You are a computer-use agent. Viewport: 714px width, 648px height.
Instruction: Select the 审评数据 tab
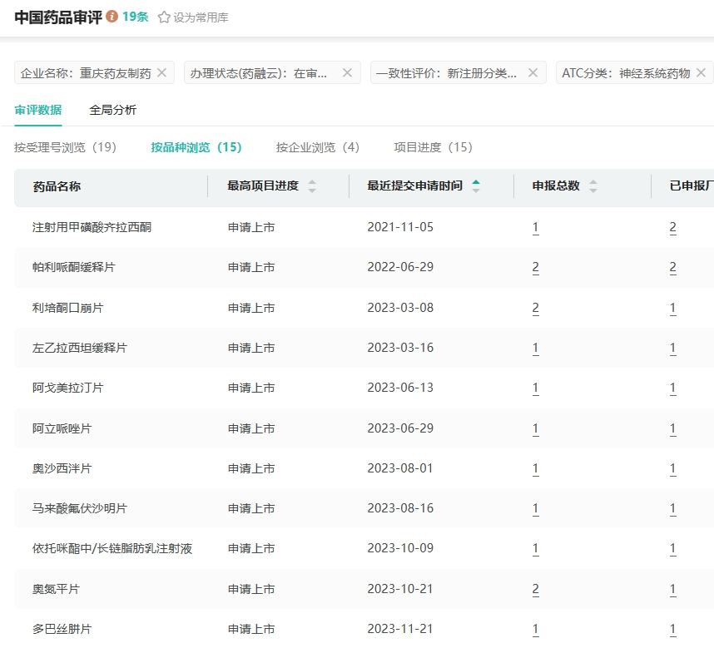[x=37, y=110]
